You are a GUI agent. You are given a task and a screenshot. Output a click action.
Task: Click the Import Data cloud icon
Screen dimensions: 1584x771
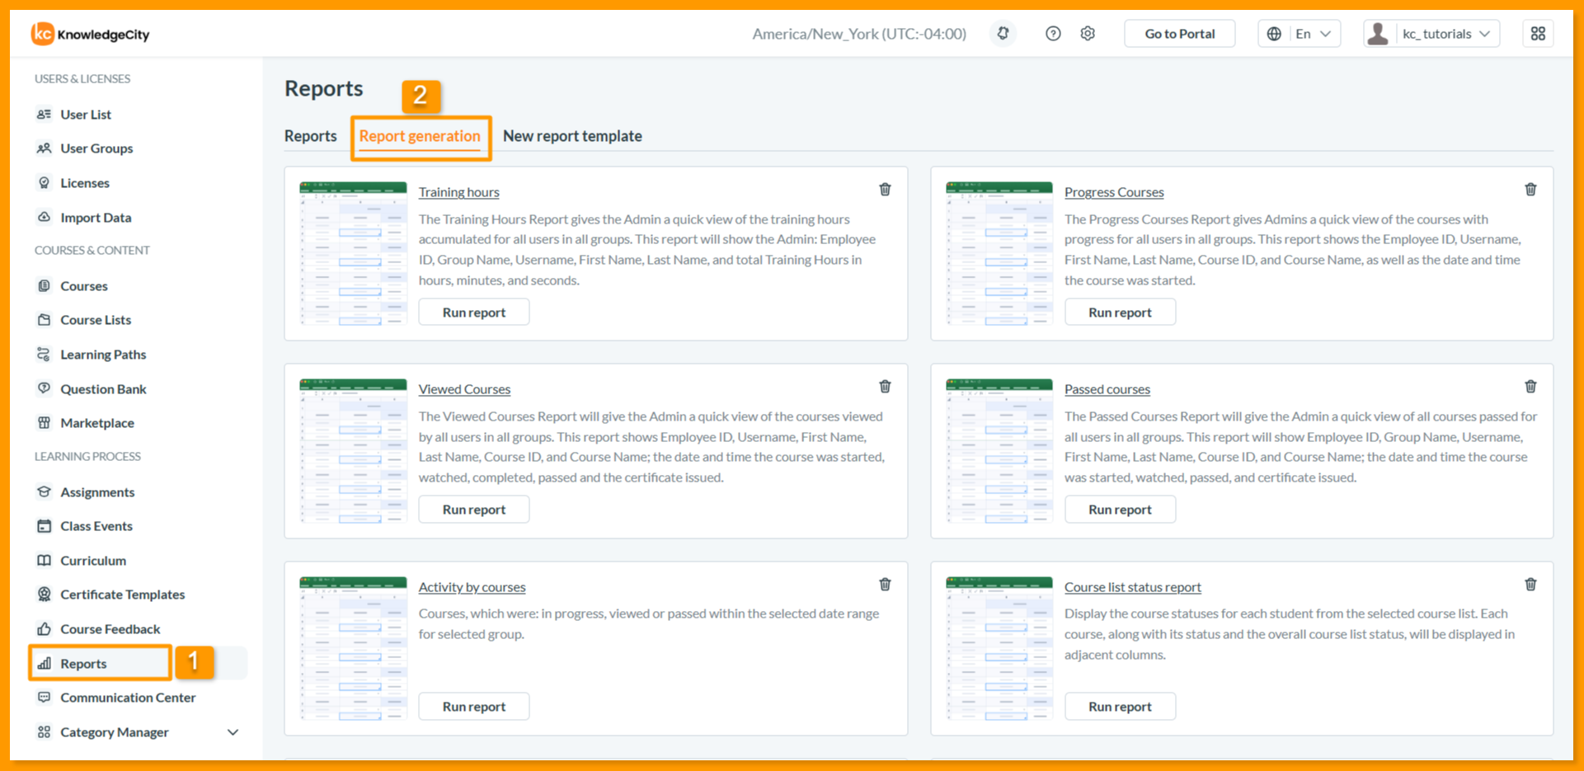[x=44, y=218]
